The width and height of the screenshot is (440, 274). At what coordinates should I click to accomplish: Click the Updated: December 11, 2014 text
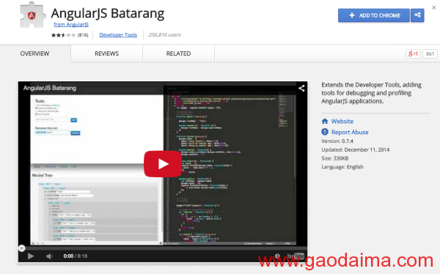355,149
